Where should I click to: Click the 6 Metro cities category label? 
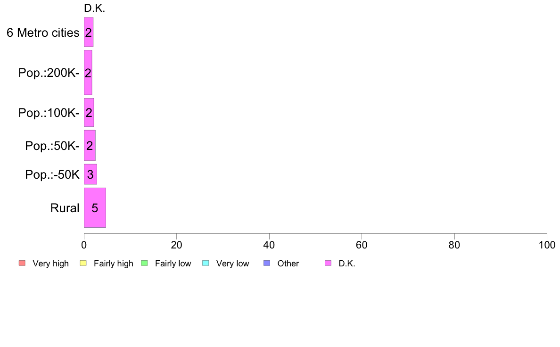[x=43, y=33]
